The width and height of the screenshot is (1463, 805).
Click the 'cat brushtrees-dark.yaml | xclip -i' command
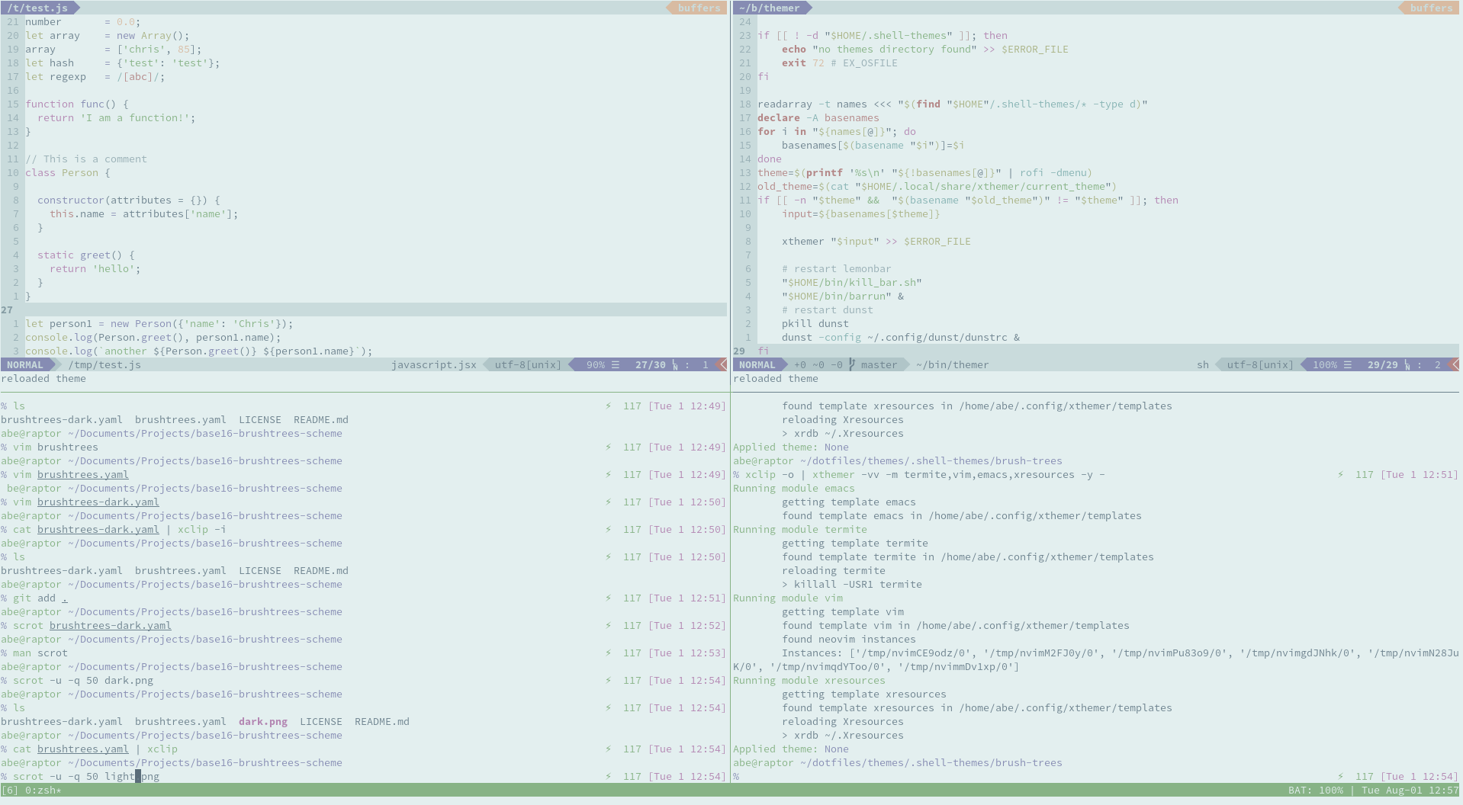[x=120, y=529]
